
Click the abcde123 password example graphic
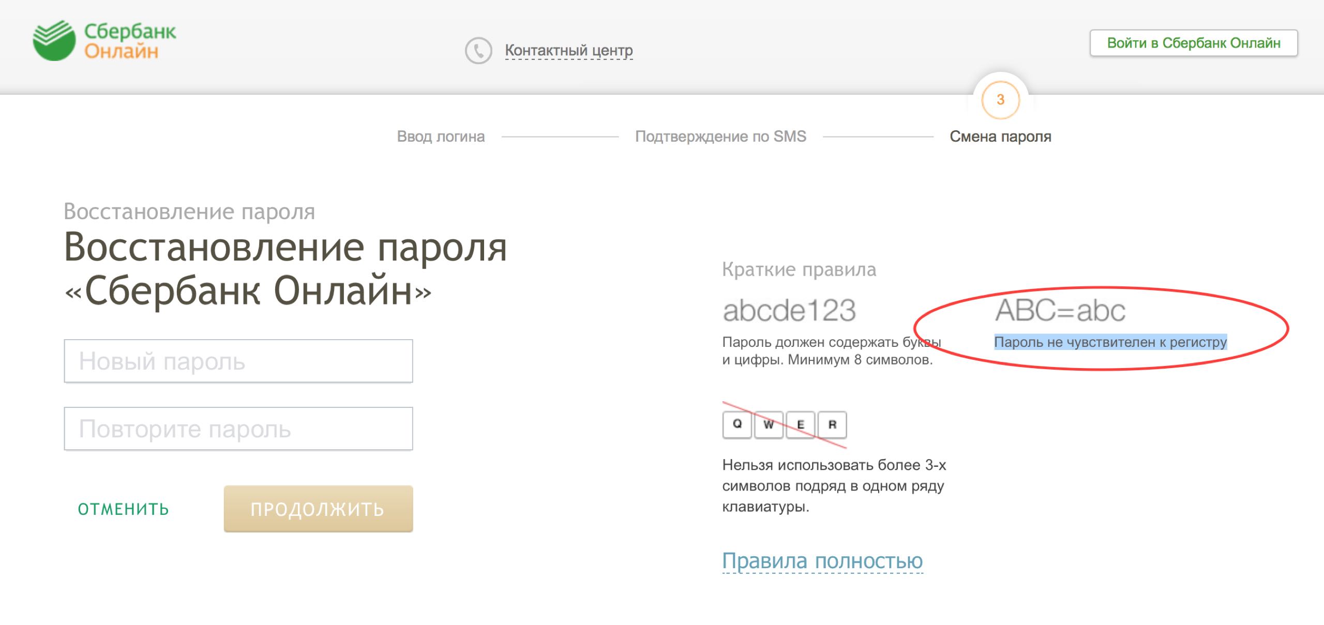pyautogui.click(x=789, y=310)
